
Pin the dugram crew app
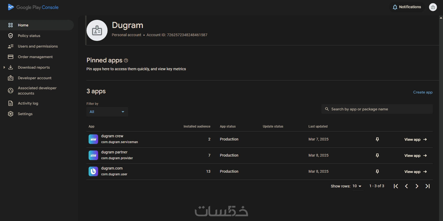[377, 139]
